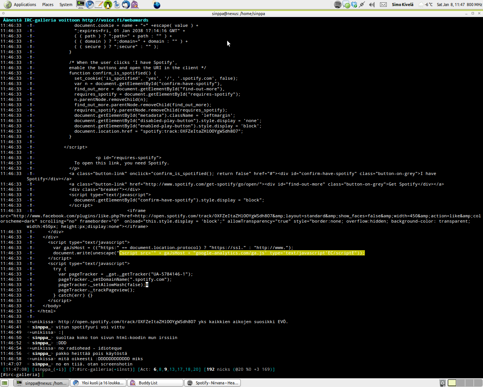
Task: Launch the Pidgin messenger from the panel
Action: tap(135, 5)
